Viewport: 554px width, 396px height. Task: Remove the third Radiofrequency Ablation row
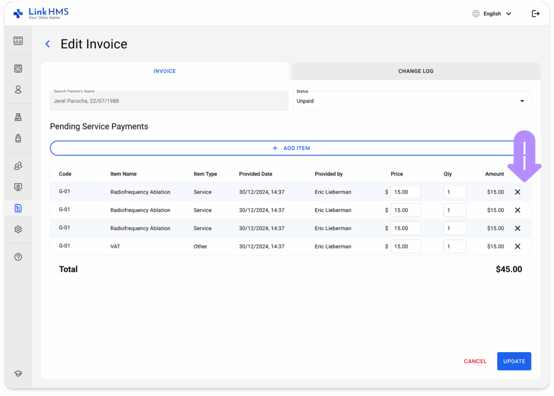pos(518,229)
